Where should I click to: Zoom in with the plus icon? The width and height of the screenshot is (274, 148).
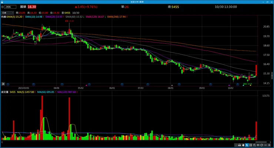tap(269, 145)
